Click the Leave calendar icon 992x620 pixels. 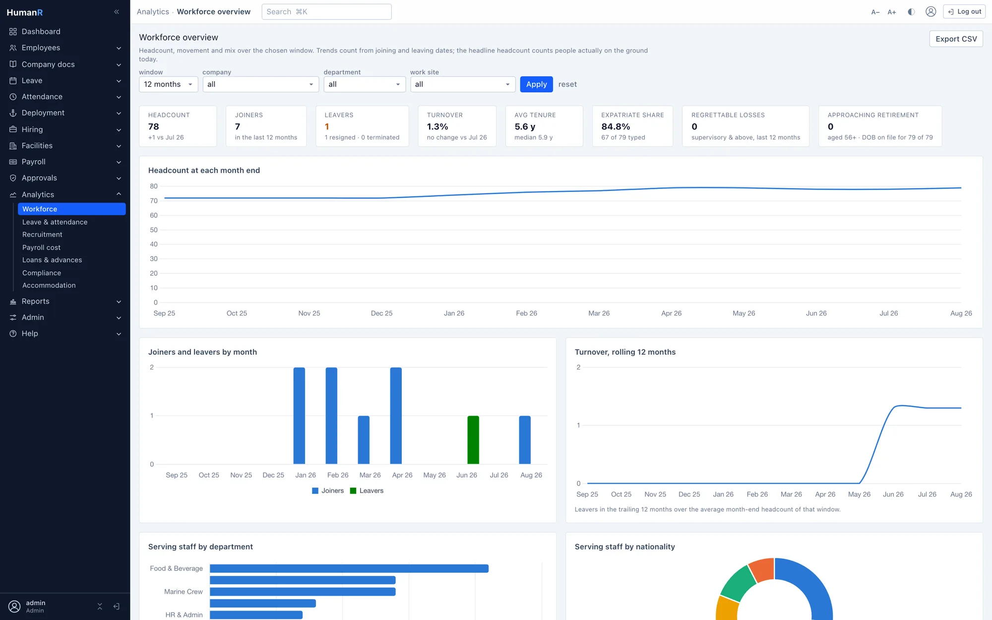pos(13,81)
